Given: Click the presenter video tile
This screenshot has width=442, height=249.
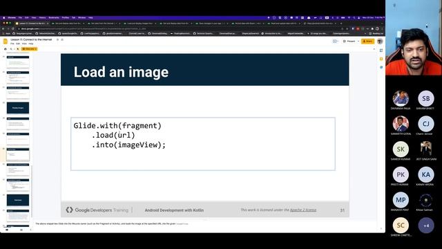Looking at the screenshot, I should [414, 37].
